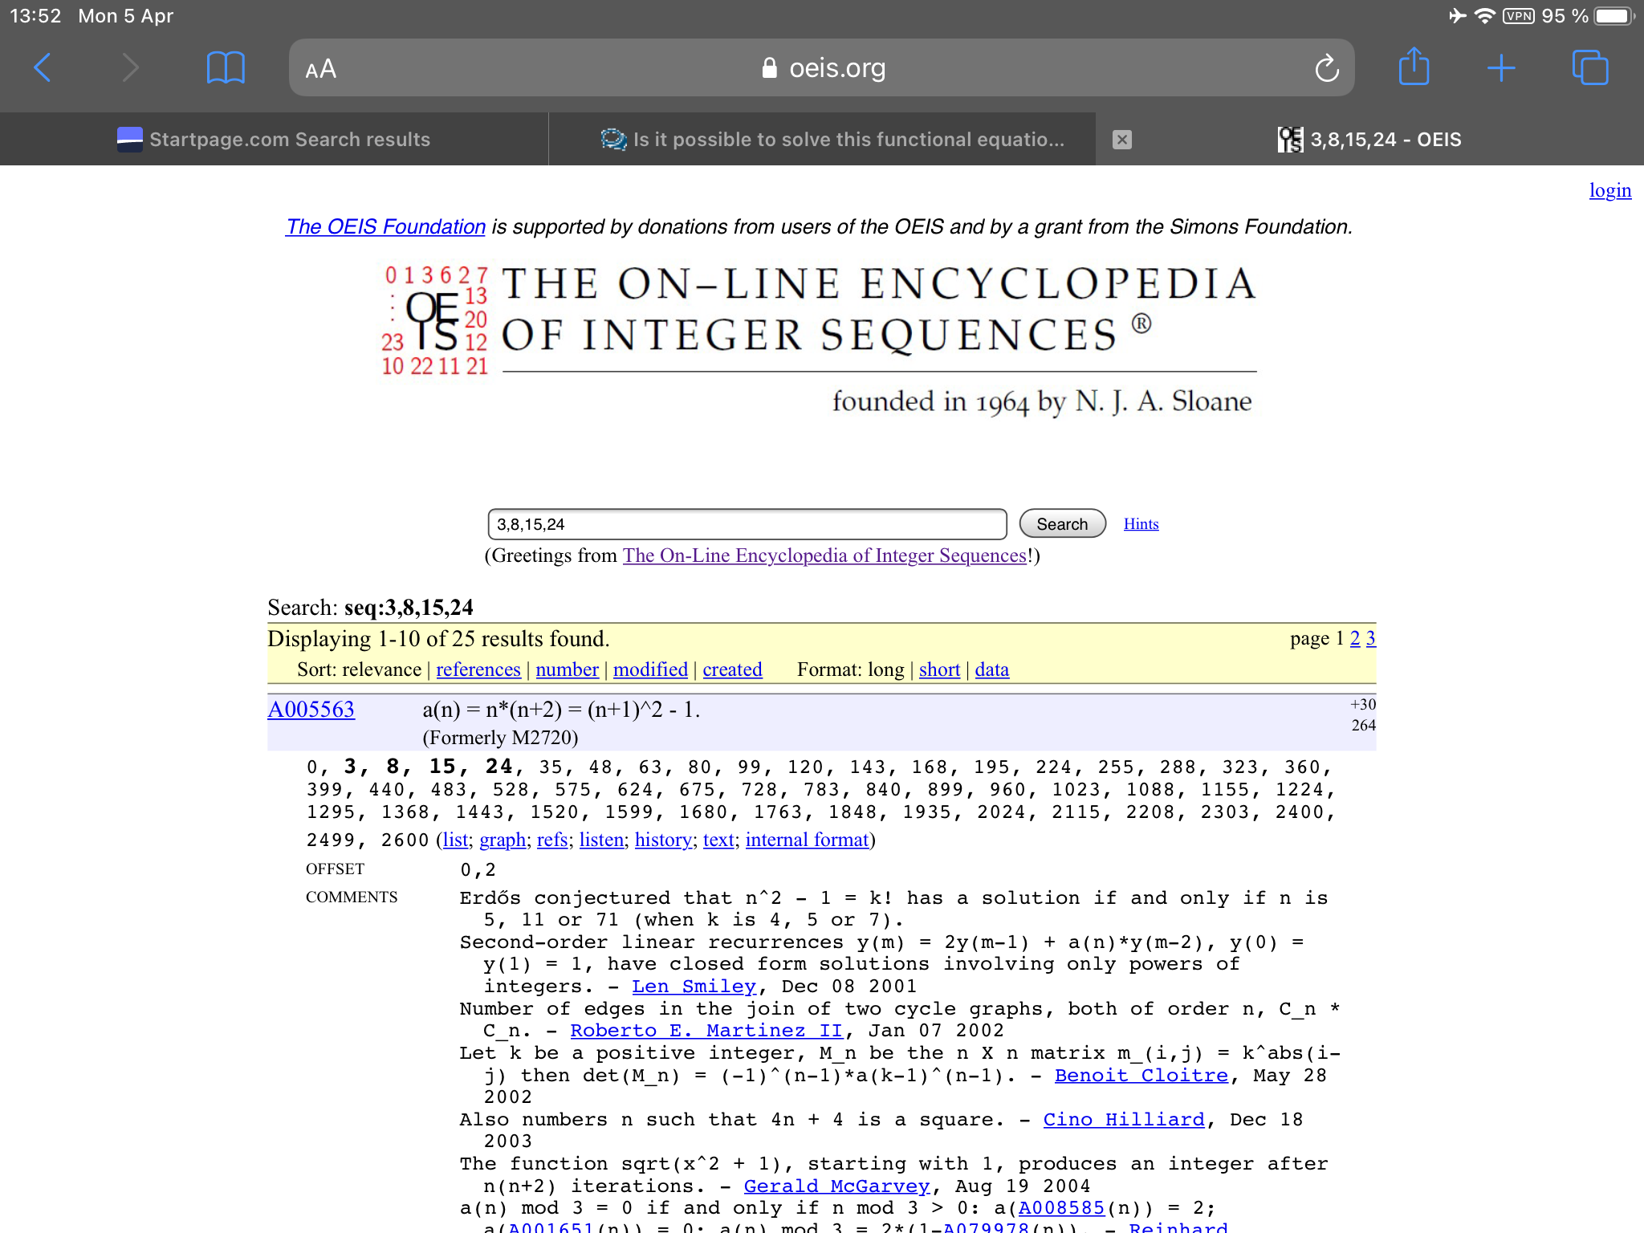Screen dimensions: 1644x1233
Task: Open the share sheet icon
Action: pyautogui.click(x=1414, y=67)
